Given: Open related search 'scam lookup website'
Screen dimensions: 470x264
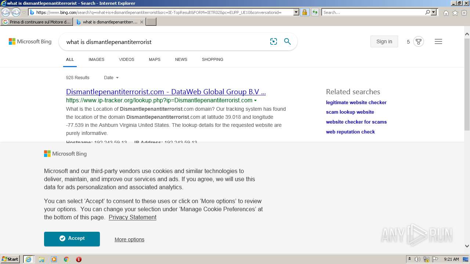Looking at the screenshot, I should click(350, 112).
